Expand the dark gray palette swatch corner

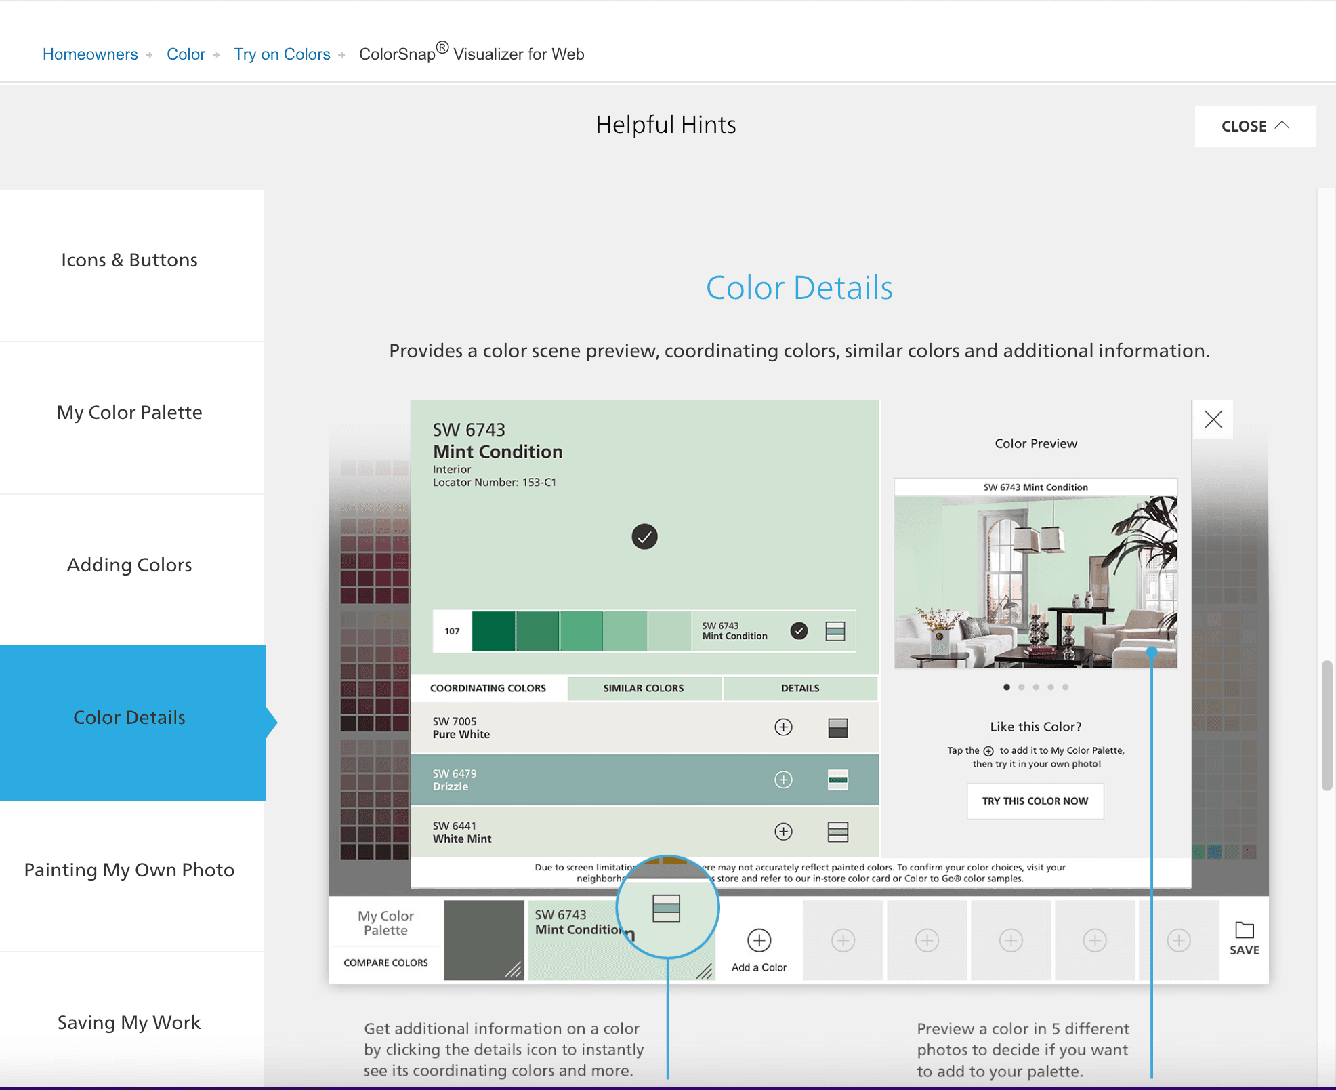514,970
